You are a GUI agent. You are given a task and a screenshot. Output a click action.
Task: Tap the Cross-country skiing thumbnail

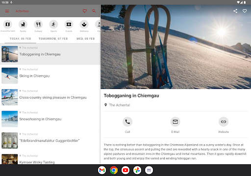tap(10, 97)
